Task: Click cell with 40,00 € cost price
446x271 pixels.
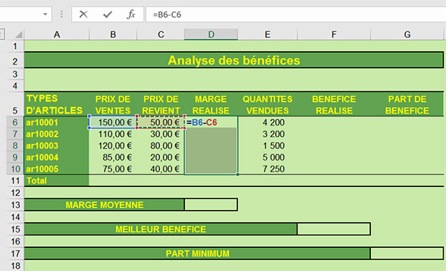Action: click(161, 169)
